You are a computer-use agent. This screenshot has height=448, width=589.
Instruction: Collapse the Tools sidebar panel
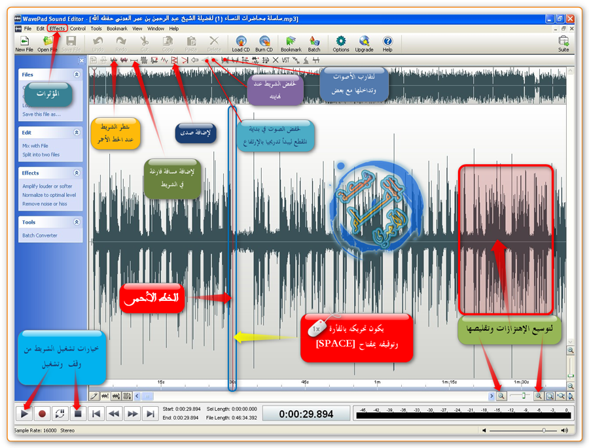tap(77, 222)
